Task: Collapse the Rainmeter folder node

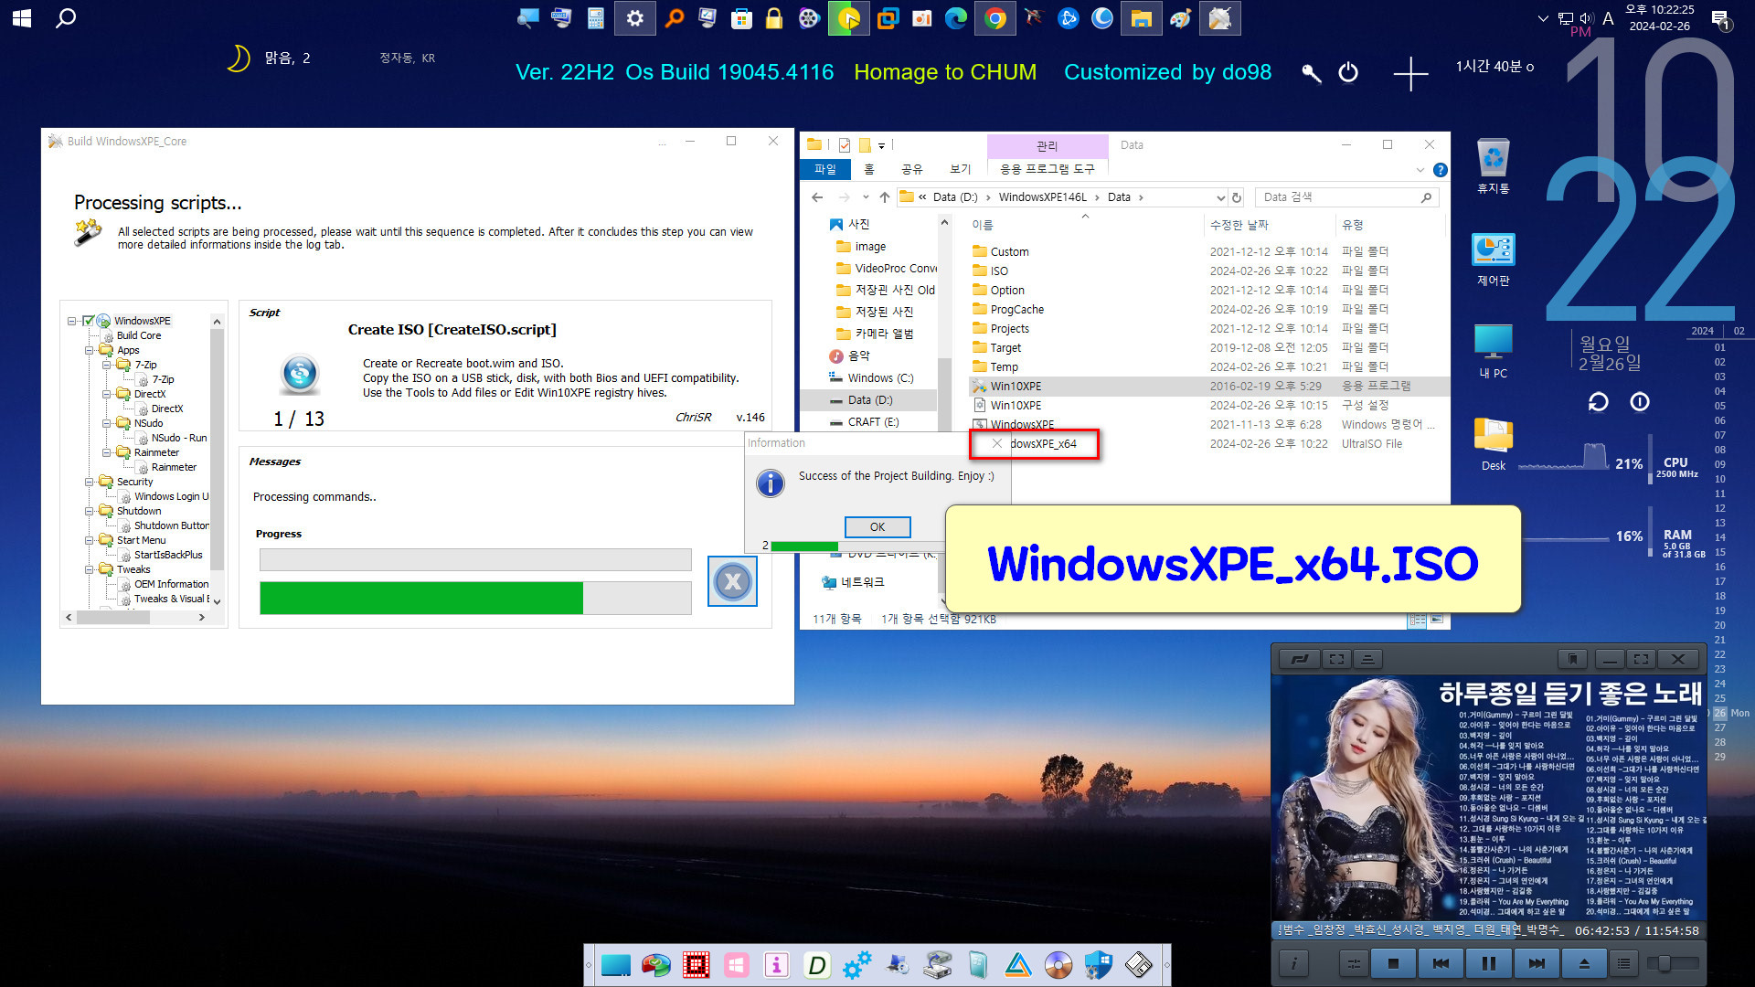Action: coord(107,452)
